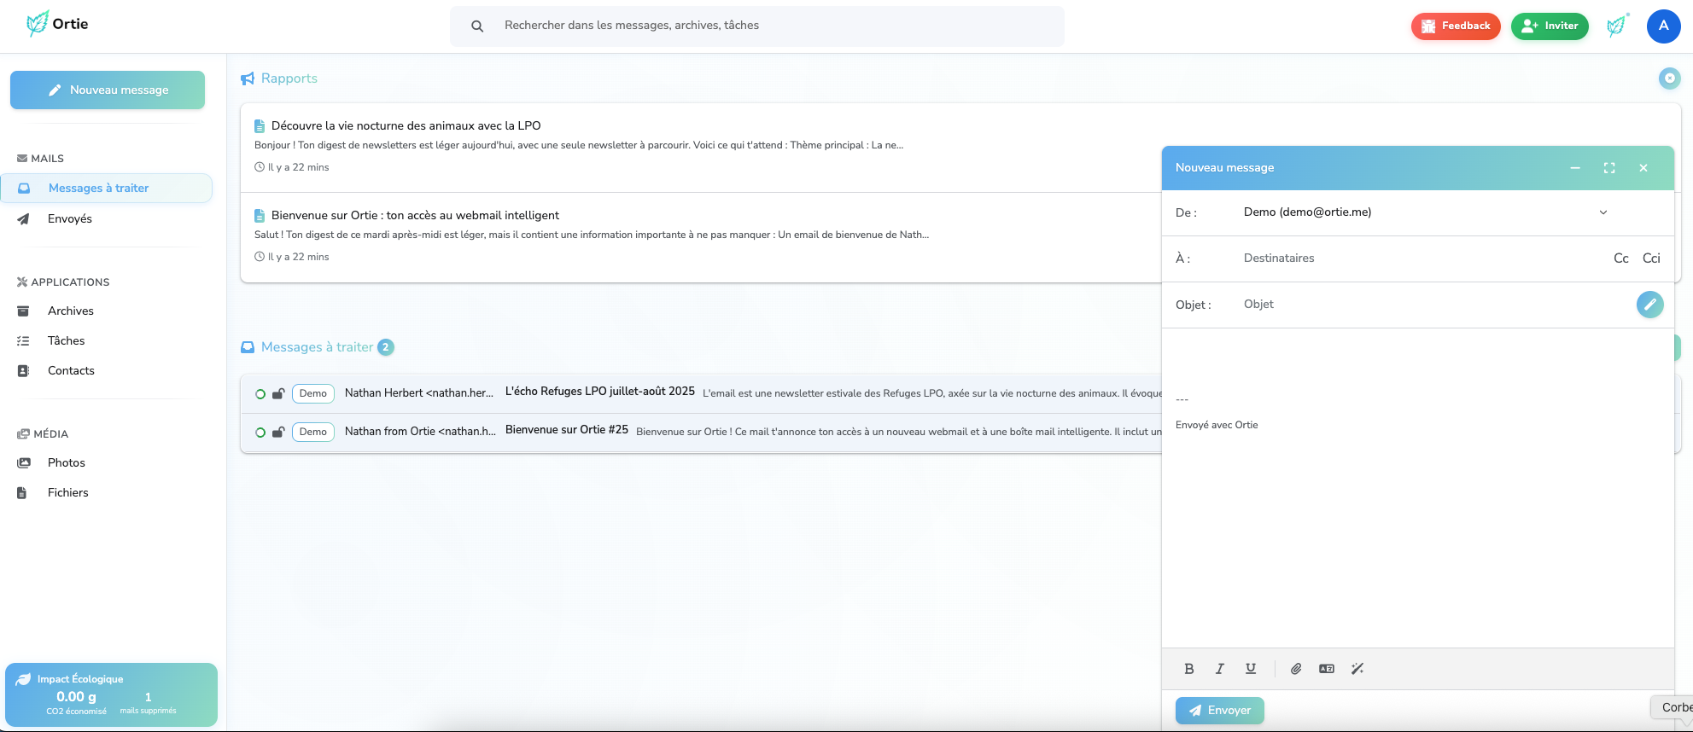Open Envoyés in the sidebar
Screen dimensions: 1693x732
point(70,219)
